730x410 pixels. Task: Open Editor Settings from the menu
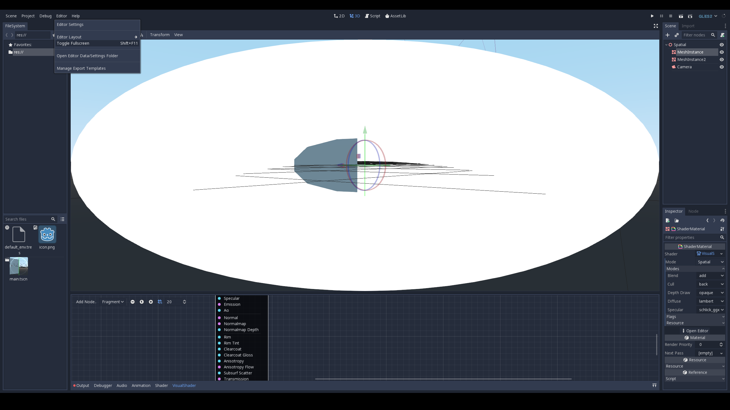point(70,24)
